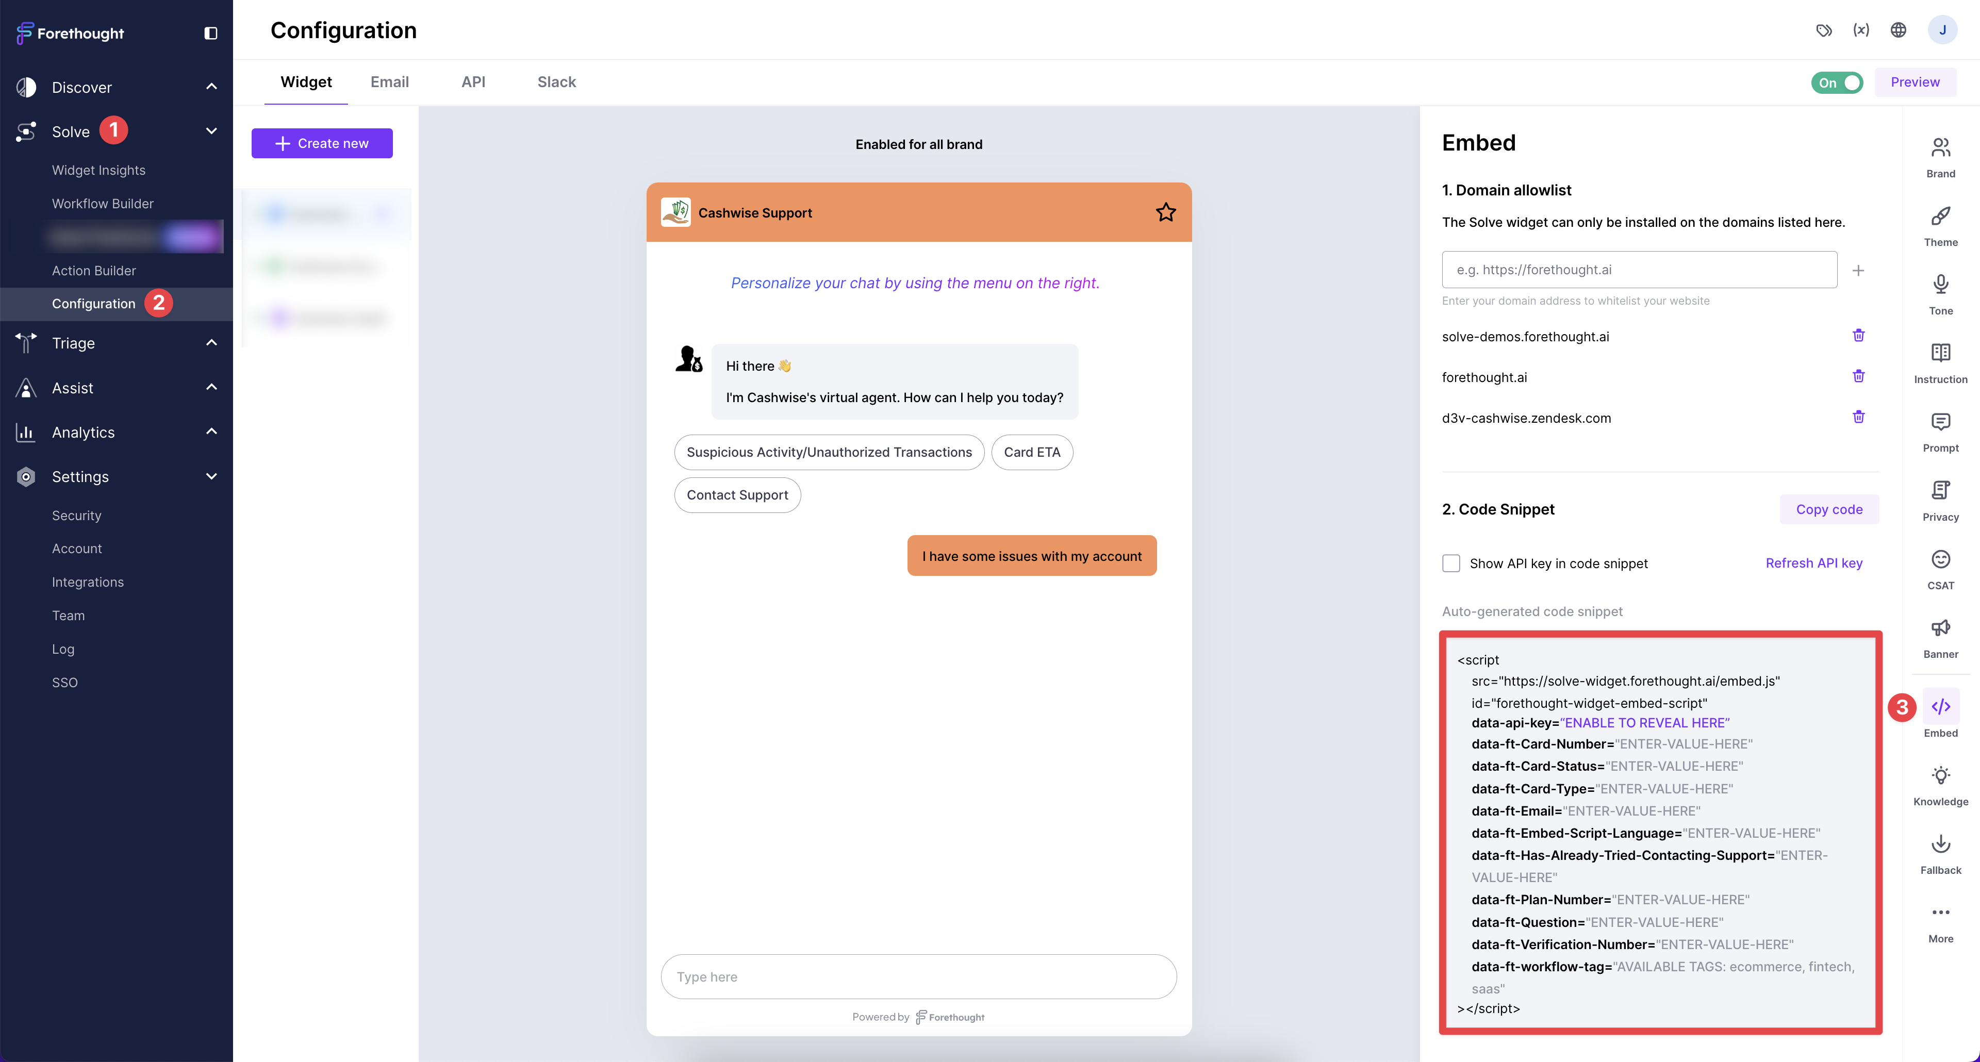This screenshot has height=1062, width=1980.
Task: Click the Preview button
Action: (1915, 82)
